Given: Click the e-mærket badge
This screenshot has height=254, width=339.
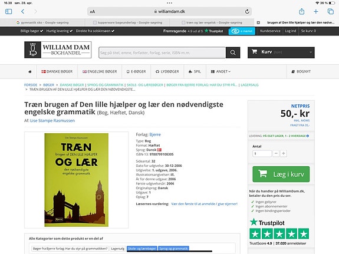Looking at the screenshot, I should [x=242, y=31].
